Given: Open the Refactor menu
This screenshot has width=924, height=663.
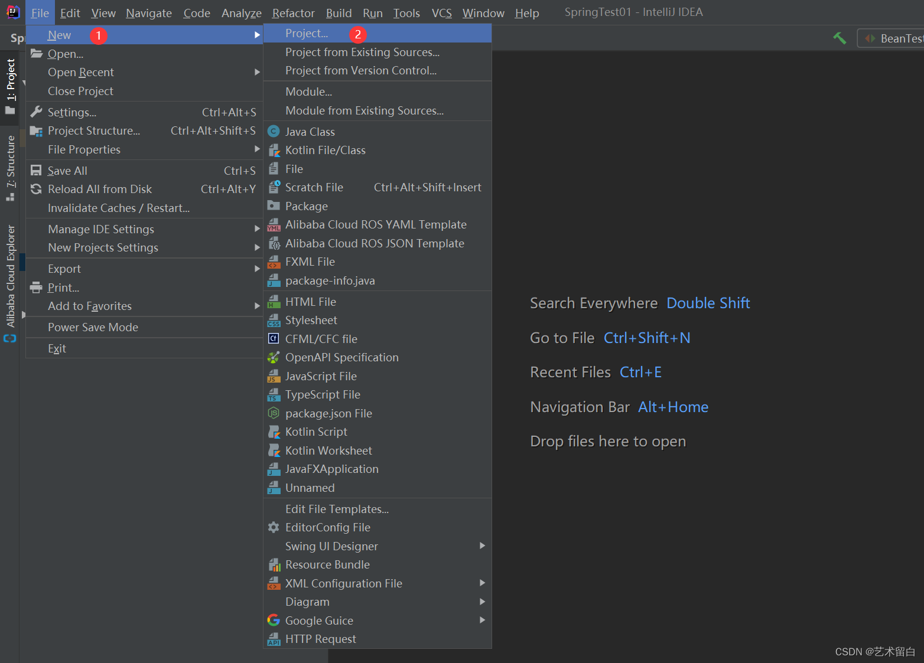Looking at the screenshot, I should point(293,13).
